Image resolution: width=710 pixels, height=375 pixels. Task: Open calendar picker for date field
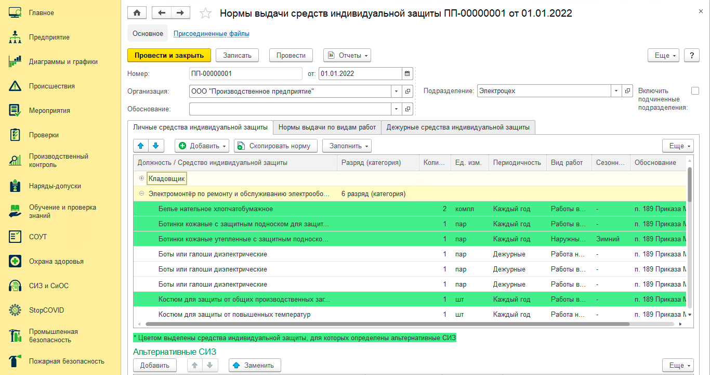point(407,73)
